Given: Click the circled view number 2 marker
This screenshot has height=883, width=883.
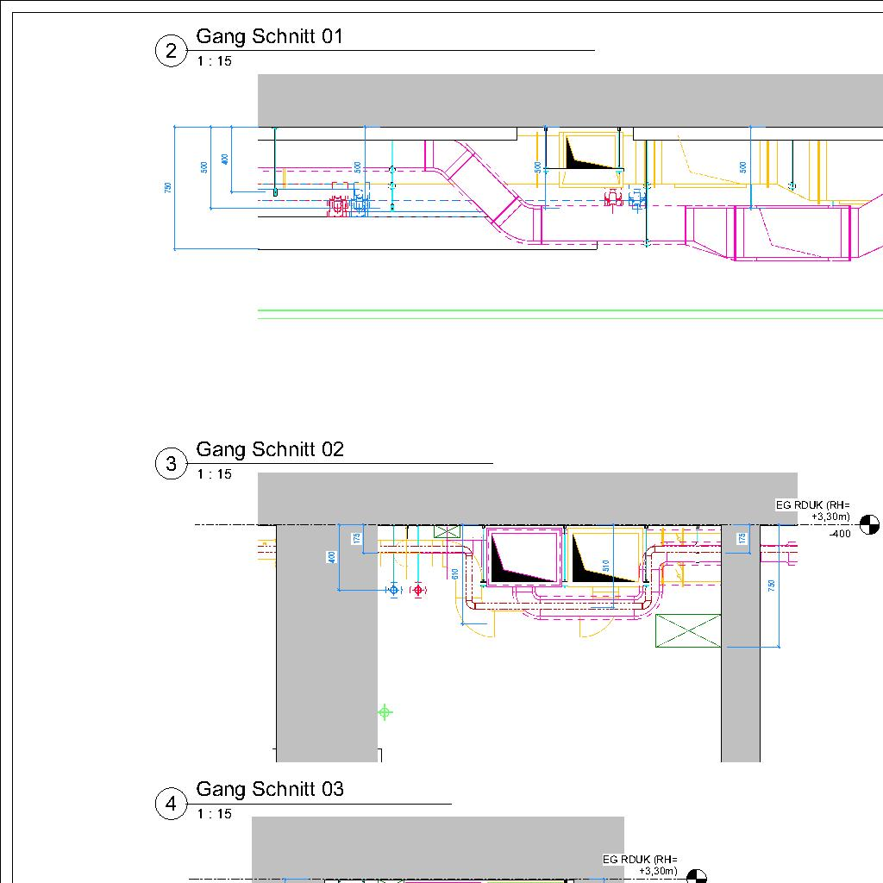Looking at the screenshot, I should (171, 52).
